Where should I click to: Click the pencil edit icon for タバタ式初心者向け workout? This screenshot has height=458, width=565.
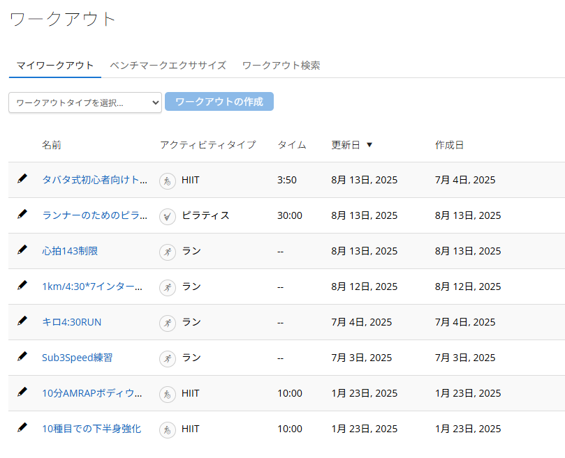click(x=22, y=178)
